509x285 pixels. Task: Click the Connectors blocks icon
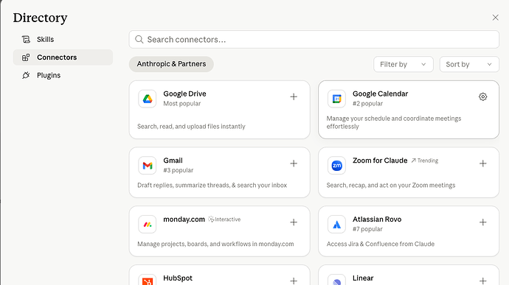point(26,57)
